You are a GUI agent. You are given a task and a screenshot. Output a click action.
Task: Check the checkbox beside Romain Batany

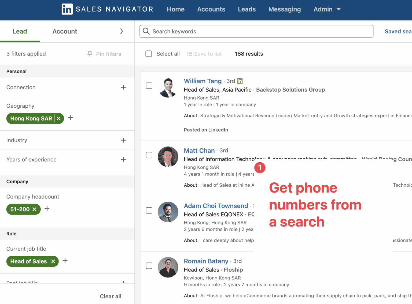click(149, 266)
